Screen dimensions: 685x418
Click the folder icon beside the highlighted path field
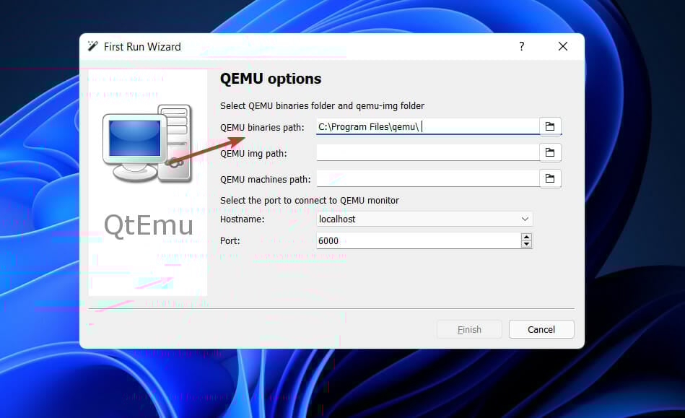click(x=550, y=126)
